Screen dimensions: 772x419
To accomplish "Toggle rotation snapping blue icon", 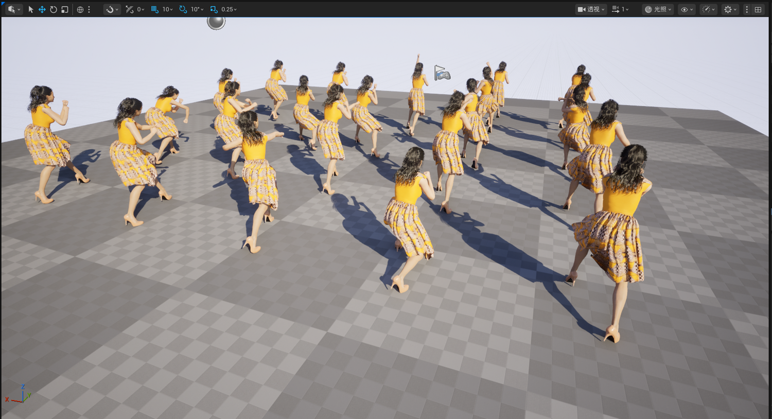I will (x=183, y=9).
